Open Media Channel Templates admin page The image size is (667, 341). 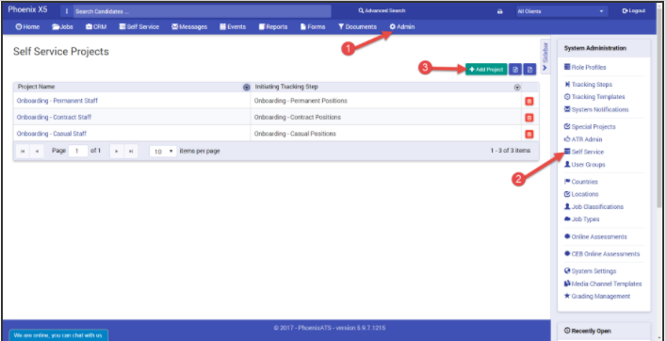(603, 284)
